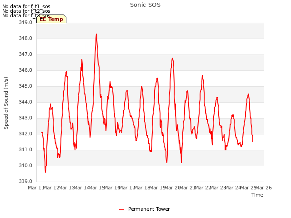Click the 349.0 y-axis tick label
Image resolution: width=291 pixels, height=218 pixels.
point(25,22)
